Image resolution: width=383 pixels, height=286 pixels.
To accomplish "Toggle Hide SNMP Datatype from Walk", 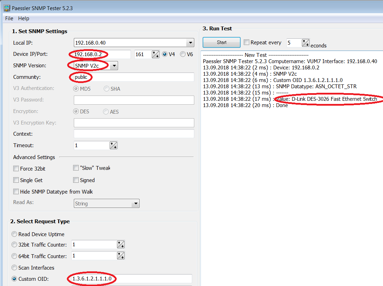I will 16,191.
